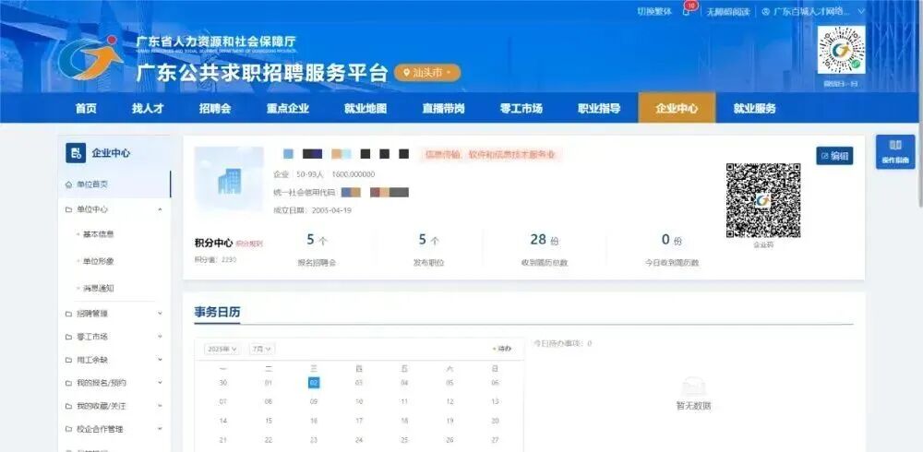Click the page vertical scrollbar

coord(919,103)
